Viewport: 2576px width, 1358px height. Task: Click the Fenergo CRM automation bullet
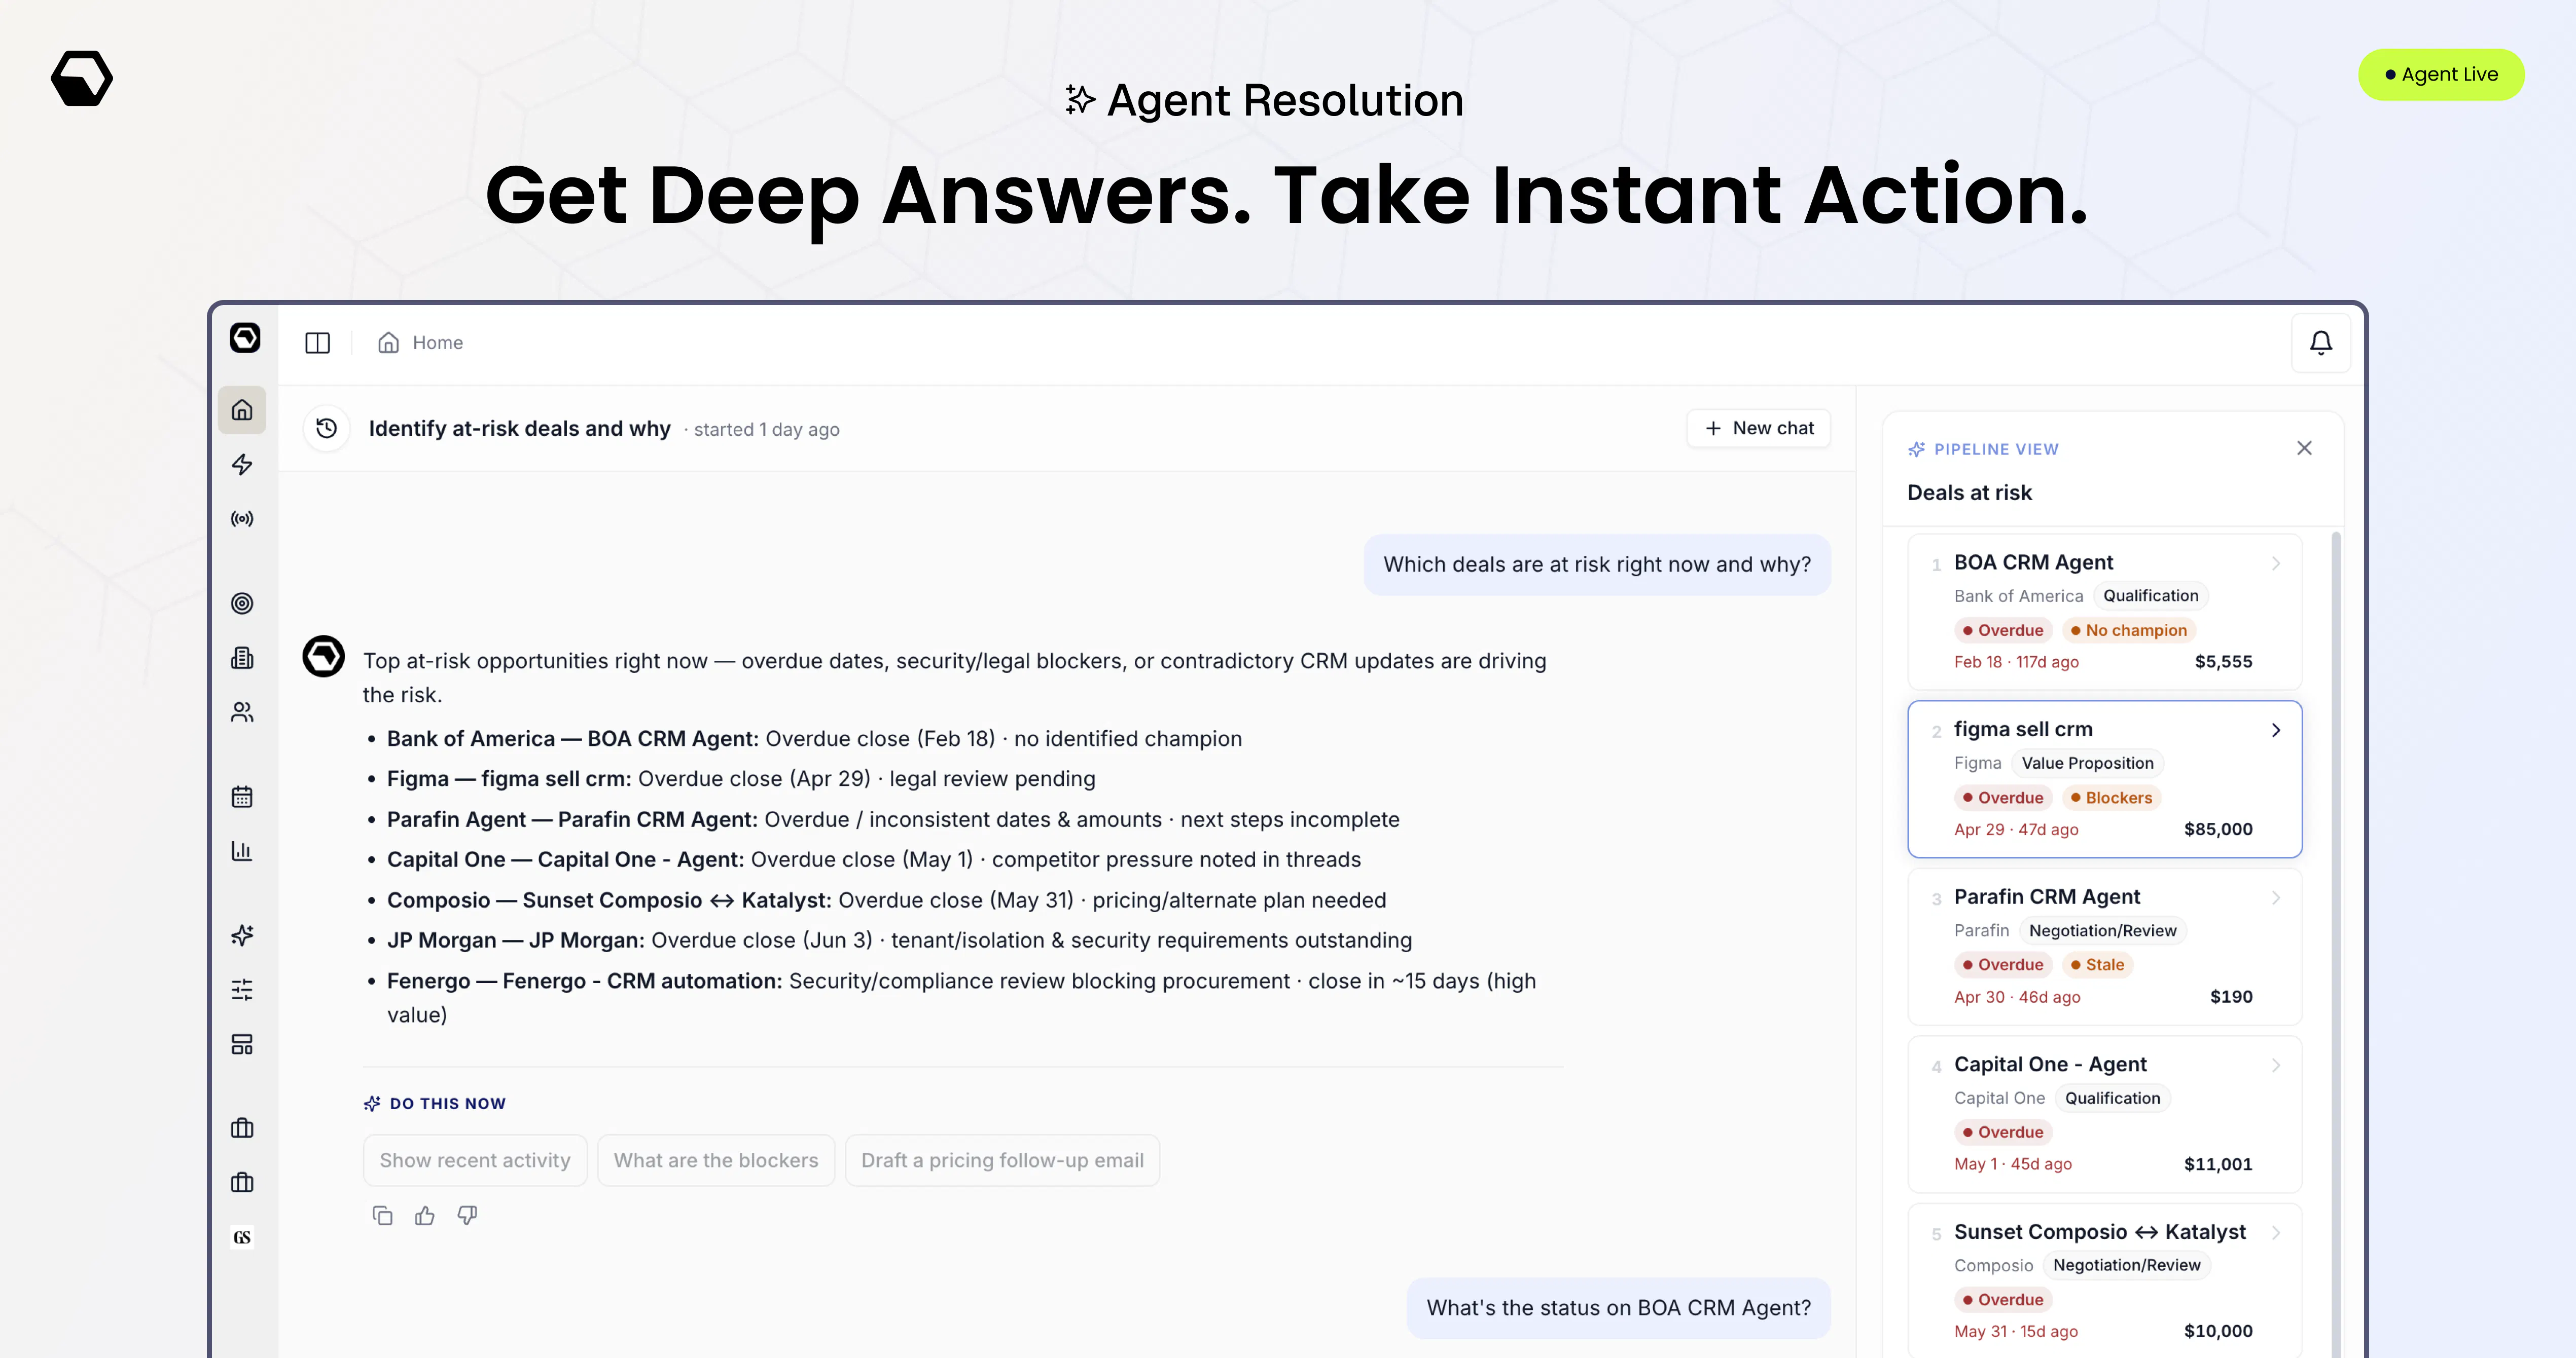click(x=961, y=997)
